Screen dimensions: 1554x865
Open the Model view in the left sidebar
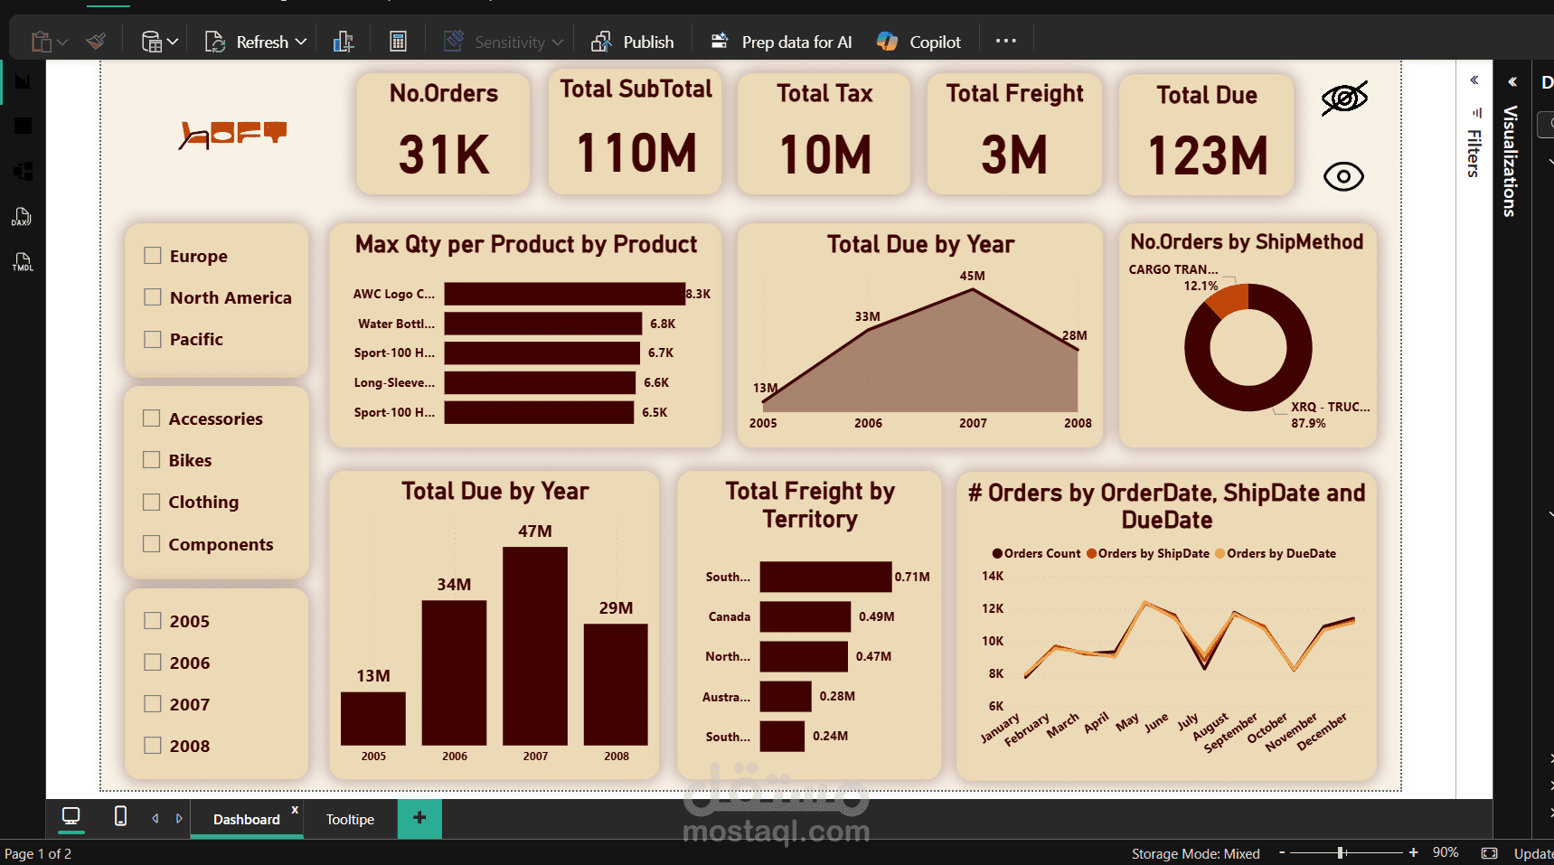pyautogui.click(x=23, y=171)
